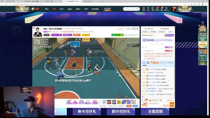Switch to the fourth ranking tab in chat panel

tap(170, 32)
